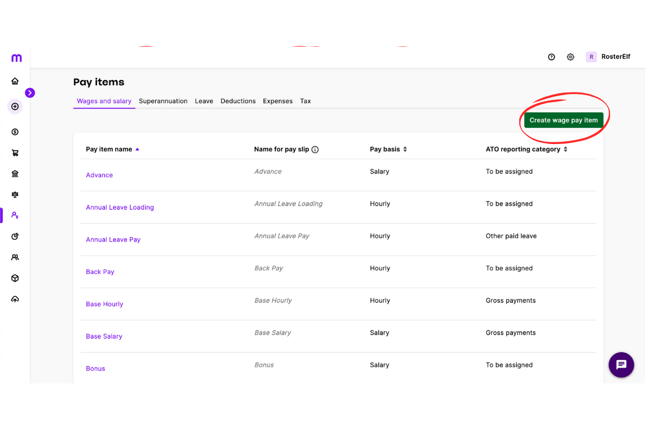Open the Create new plus icon
Image resolution: width=645 pixels, height=430 pixels.
(15, 106)
